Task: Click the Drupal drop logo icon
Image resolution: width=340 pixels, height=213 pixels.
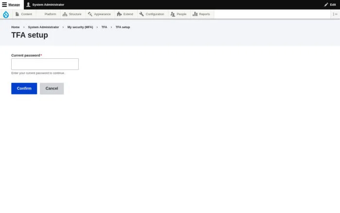Action: [x=6, y=14]
